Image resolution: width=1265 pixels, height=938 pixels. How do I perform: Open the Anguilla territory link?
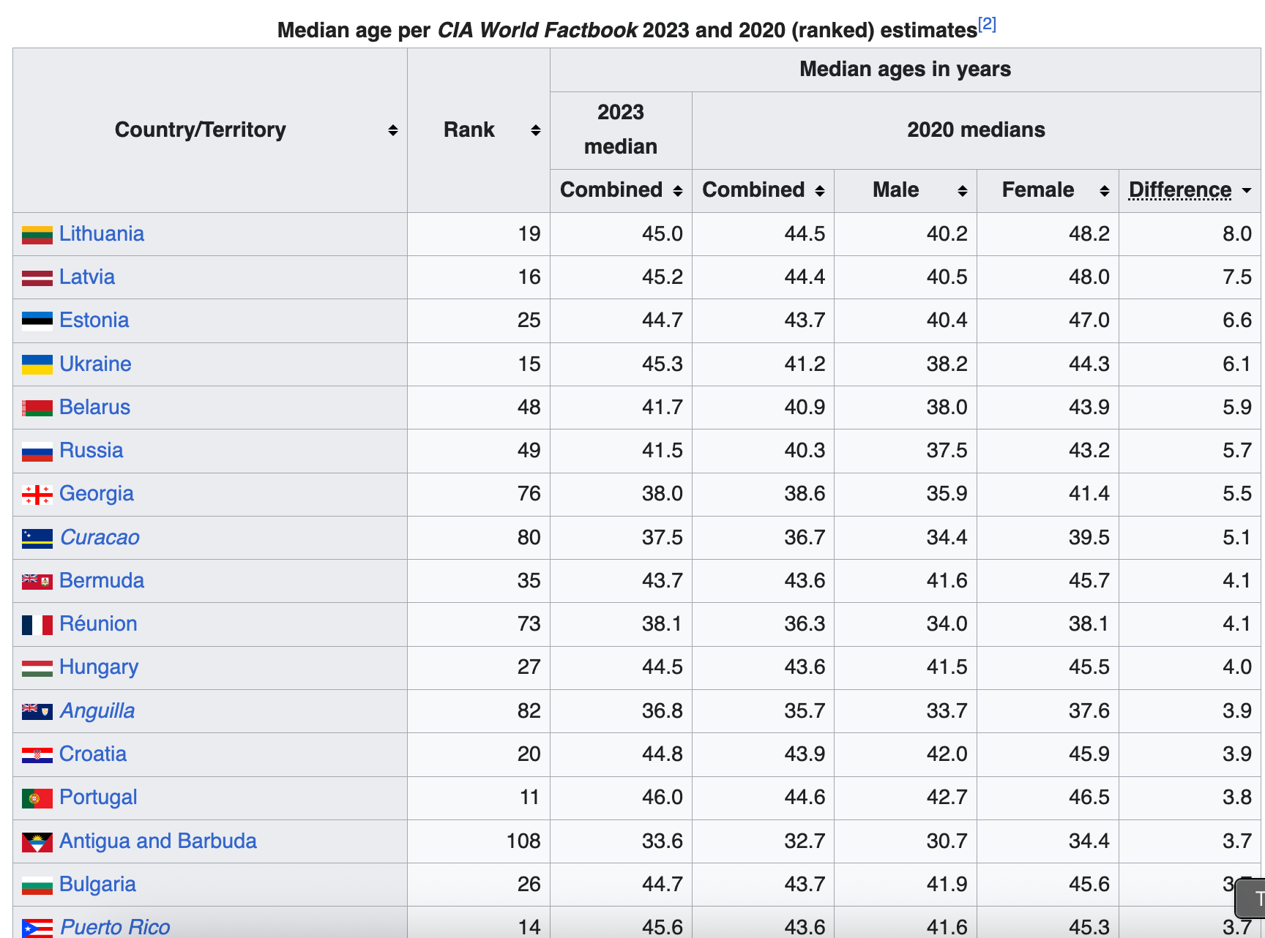click(x=97, y=711)
